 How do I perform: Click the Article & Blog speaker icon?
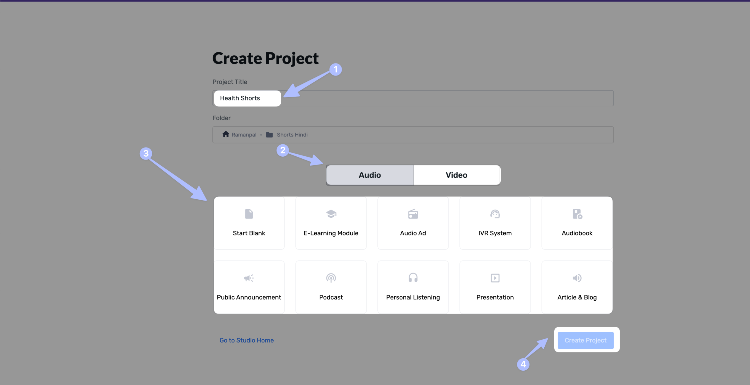[577, 278]
